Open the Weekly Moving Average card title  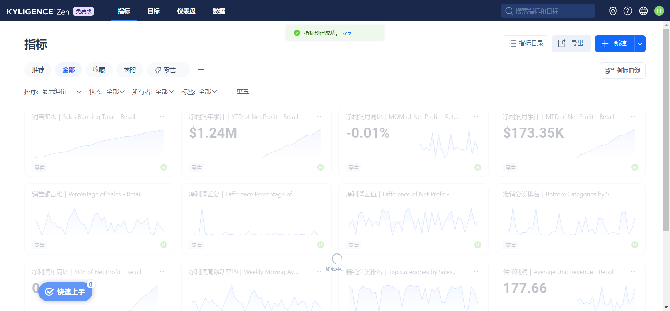[244, 272]
